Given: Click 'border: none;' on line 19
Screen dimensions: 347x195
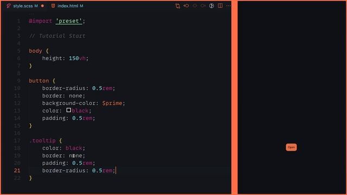Looking at the screenshot, I should pos(64,155).
